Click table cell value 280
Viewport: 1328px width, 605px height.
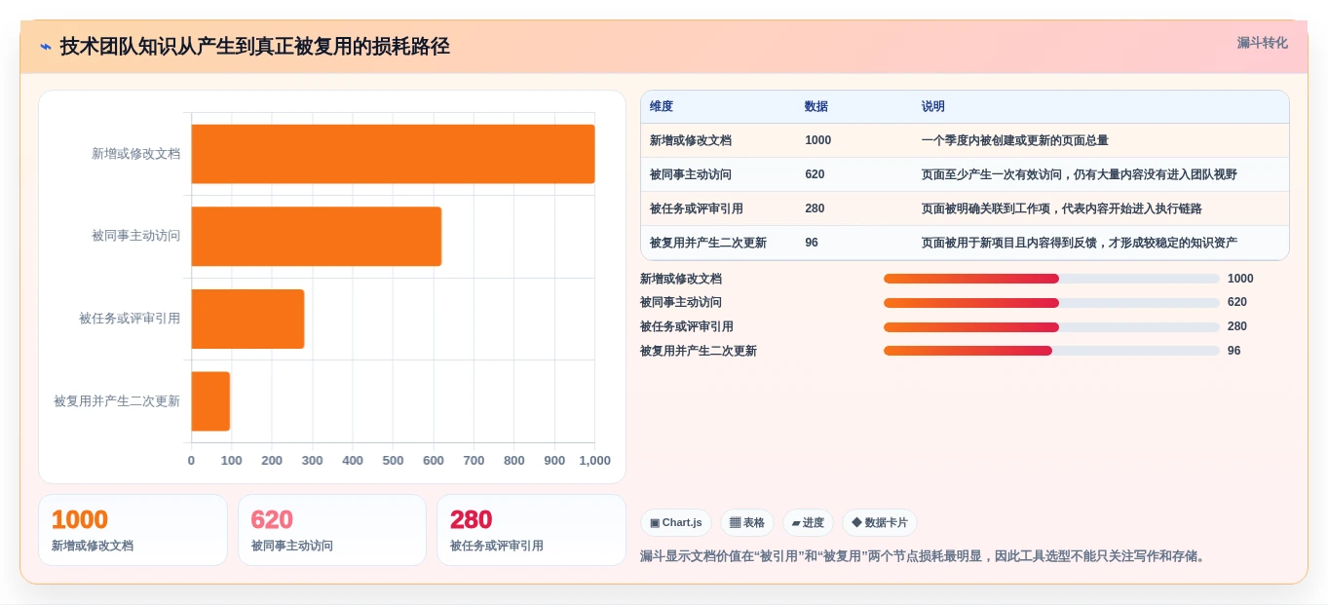pyautogui.click(x=815, y=208)
